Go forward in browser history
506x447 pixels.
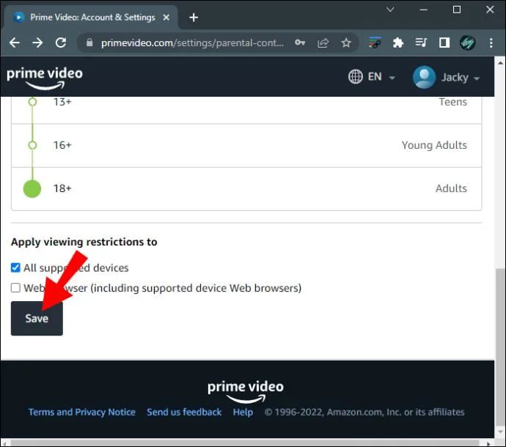pyautogui.click(x=37, y=43)
